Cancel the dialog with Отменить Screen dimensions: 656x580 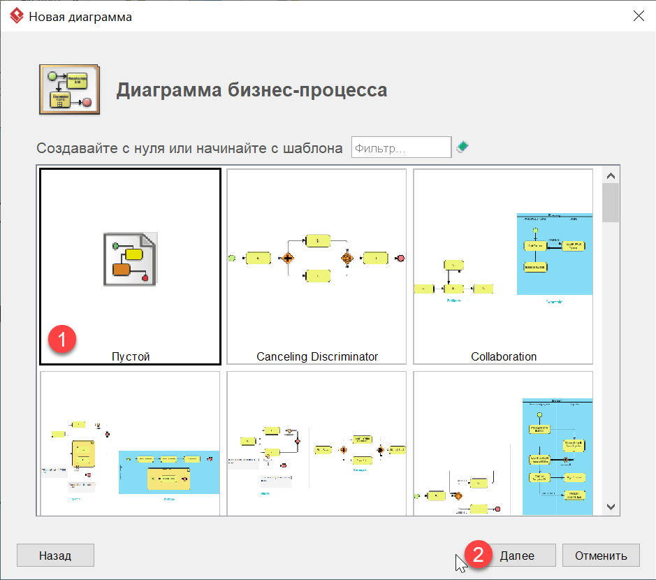[x=600, y=556]
